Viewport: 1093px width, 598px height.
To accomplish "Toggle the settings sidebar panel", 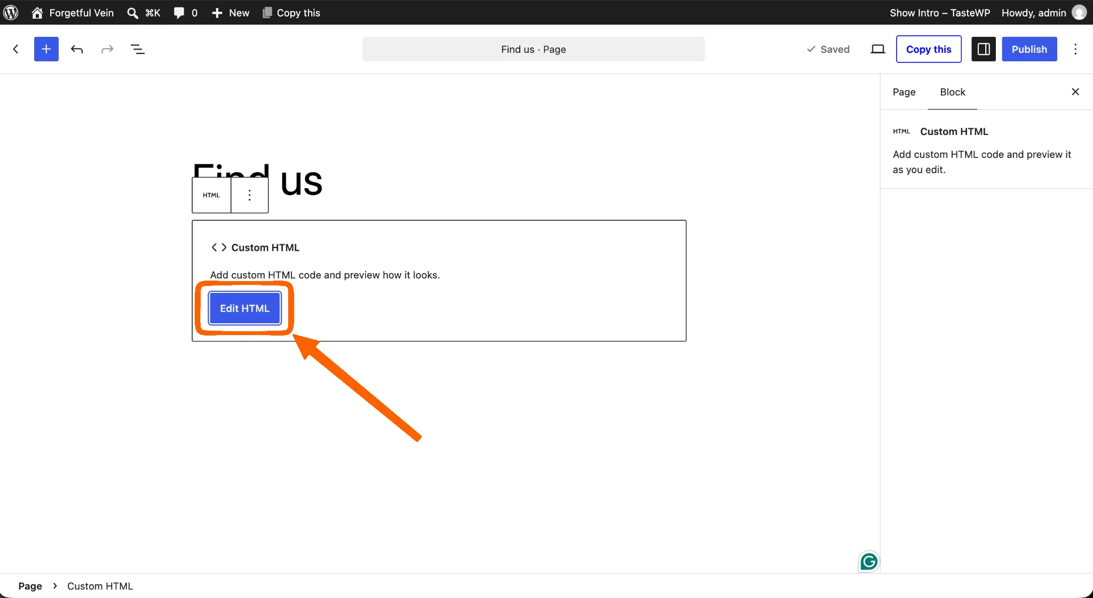I will tap(984, 49).
